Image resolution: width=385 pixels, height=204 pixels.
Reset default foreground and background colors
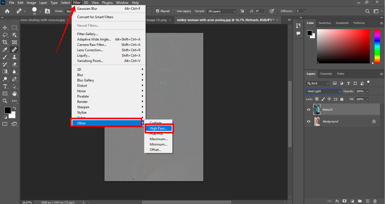tap(5, 117)
